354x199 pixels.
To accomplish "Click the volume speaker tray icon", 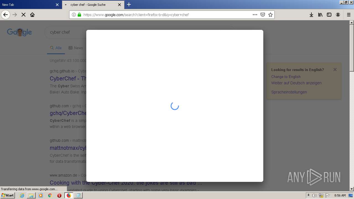I will tap(314, 195).
